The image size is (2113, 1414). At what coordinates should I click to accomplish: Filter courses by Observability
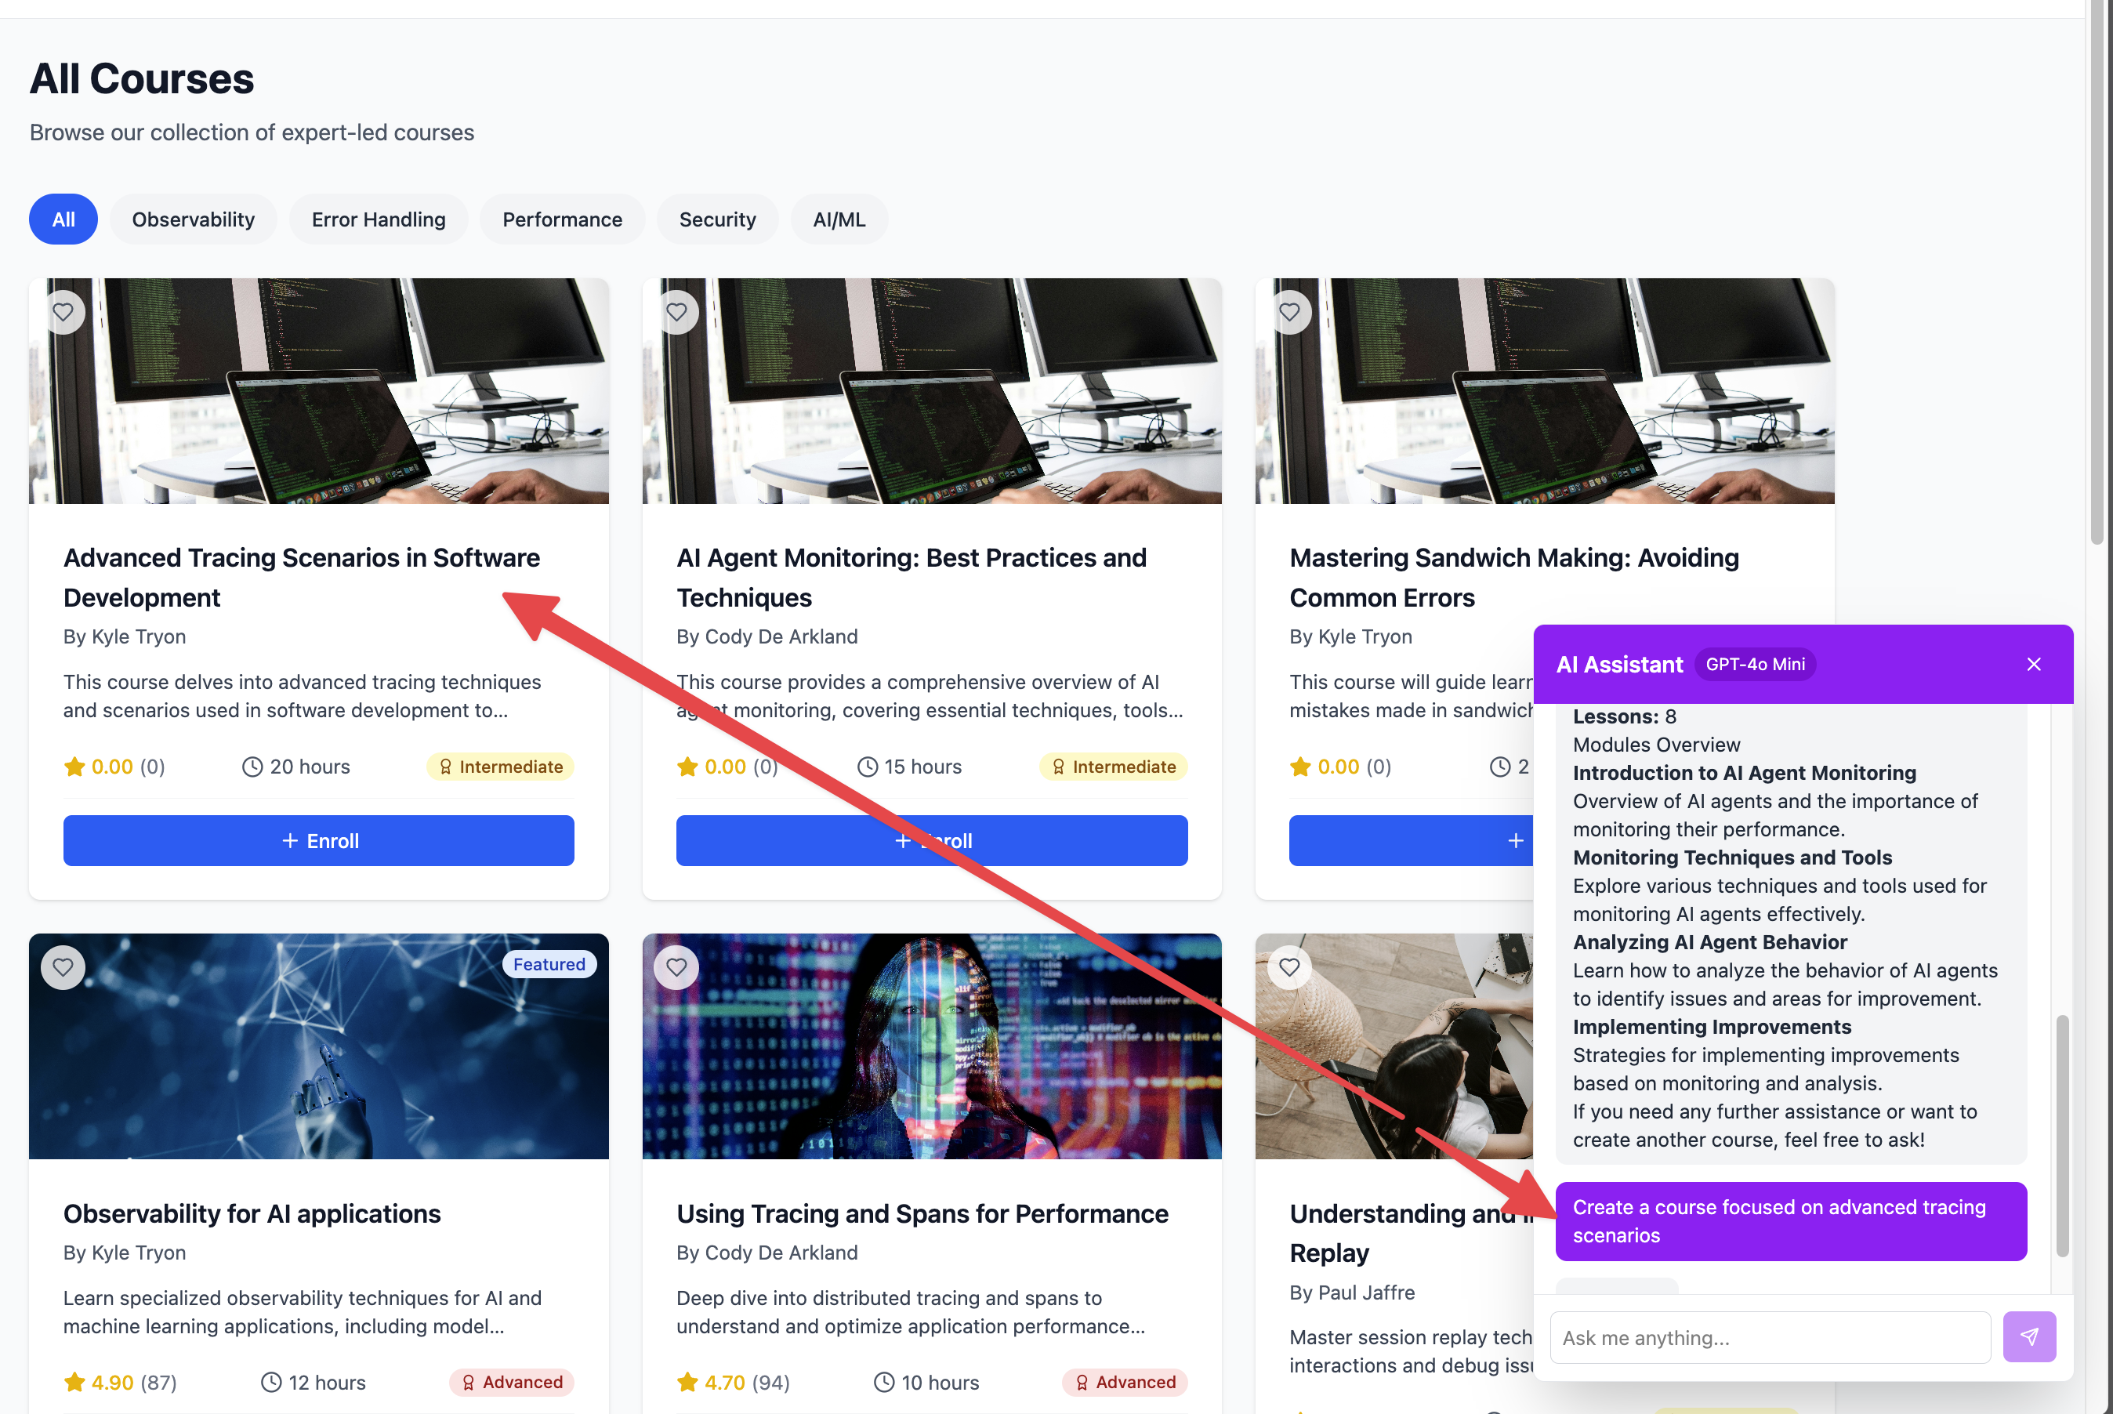193,219
